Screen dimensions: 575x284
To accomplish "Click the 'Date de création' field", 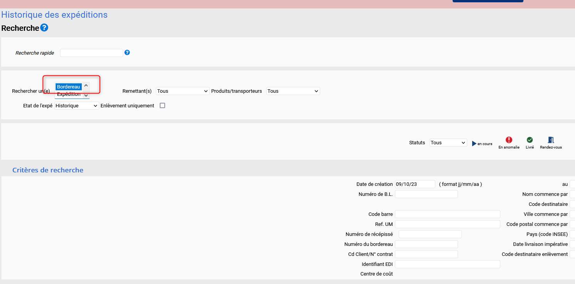I will tap(415, 184).
